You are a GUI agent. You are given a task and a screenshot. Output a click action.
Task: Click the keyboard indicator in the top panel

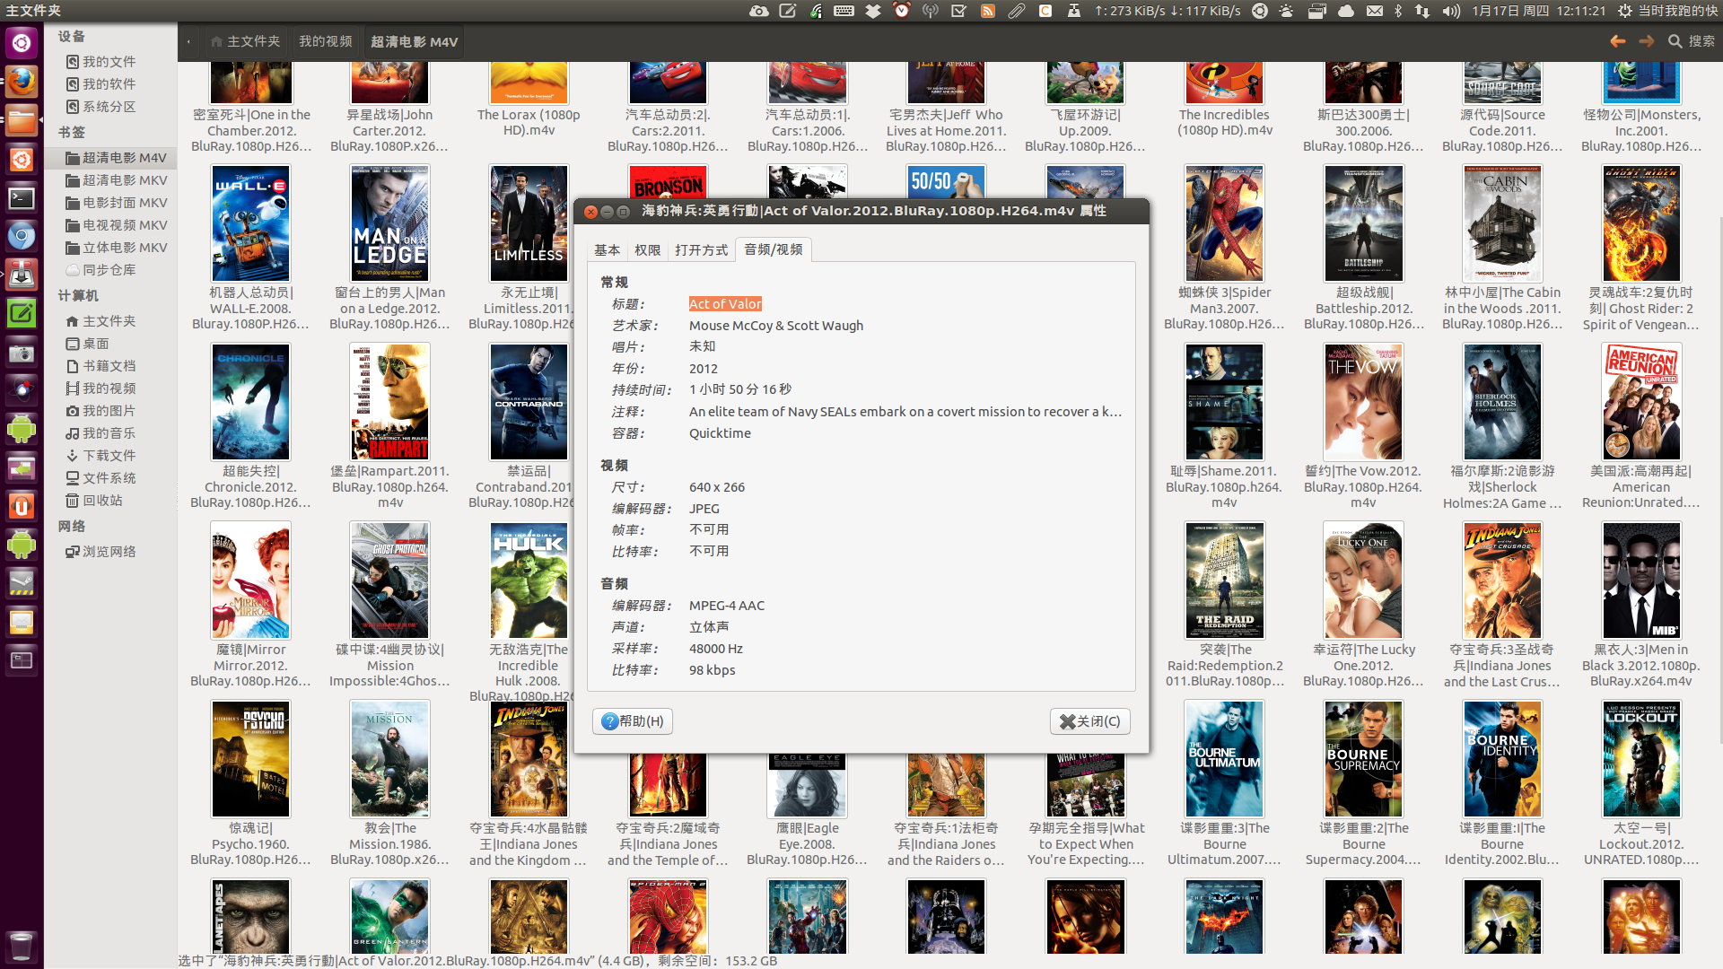point(844,11)
